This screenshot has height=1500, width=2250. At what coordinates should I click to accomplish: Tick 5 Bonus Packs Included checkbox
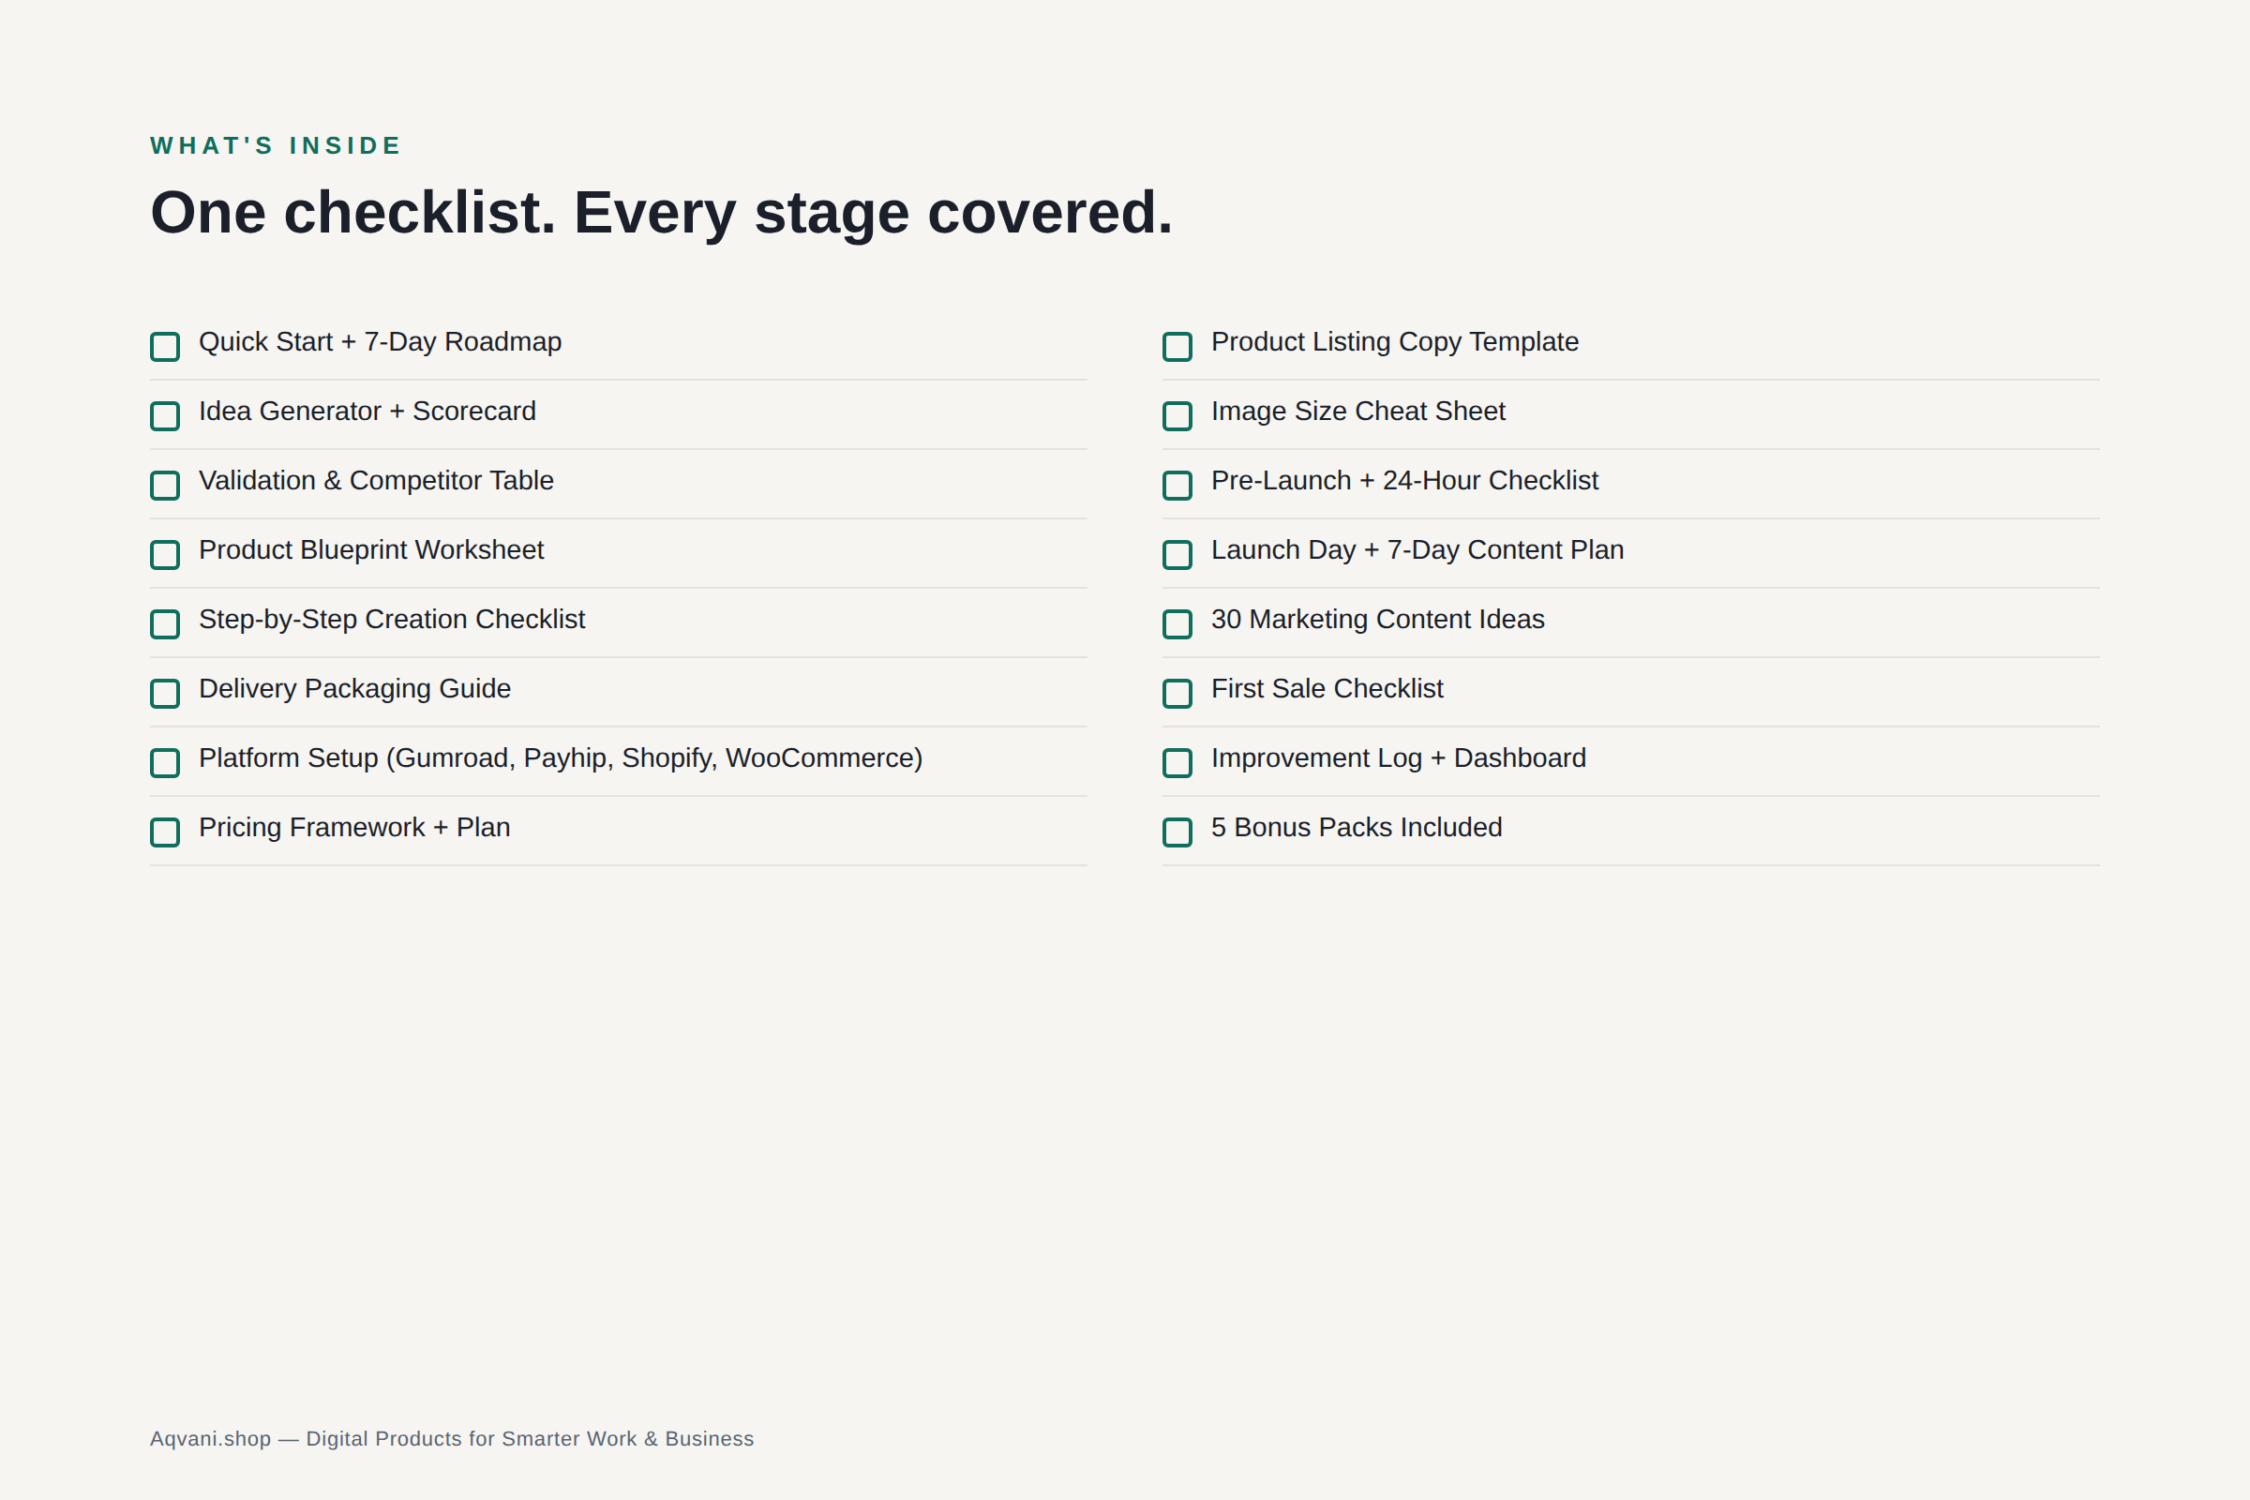(x=1177, y=832)
